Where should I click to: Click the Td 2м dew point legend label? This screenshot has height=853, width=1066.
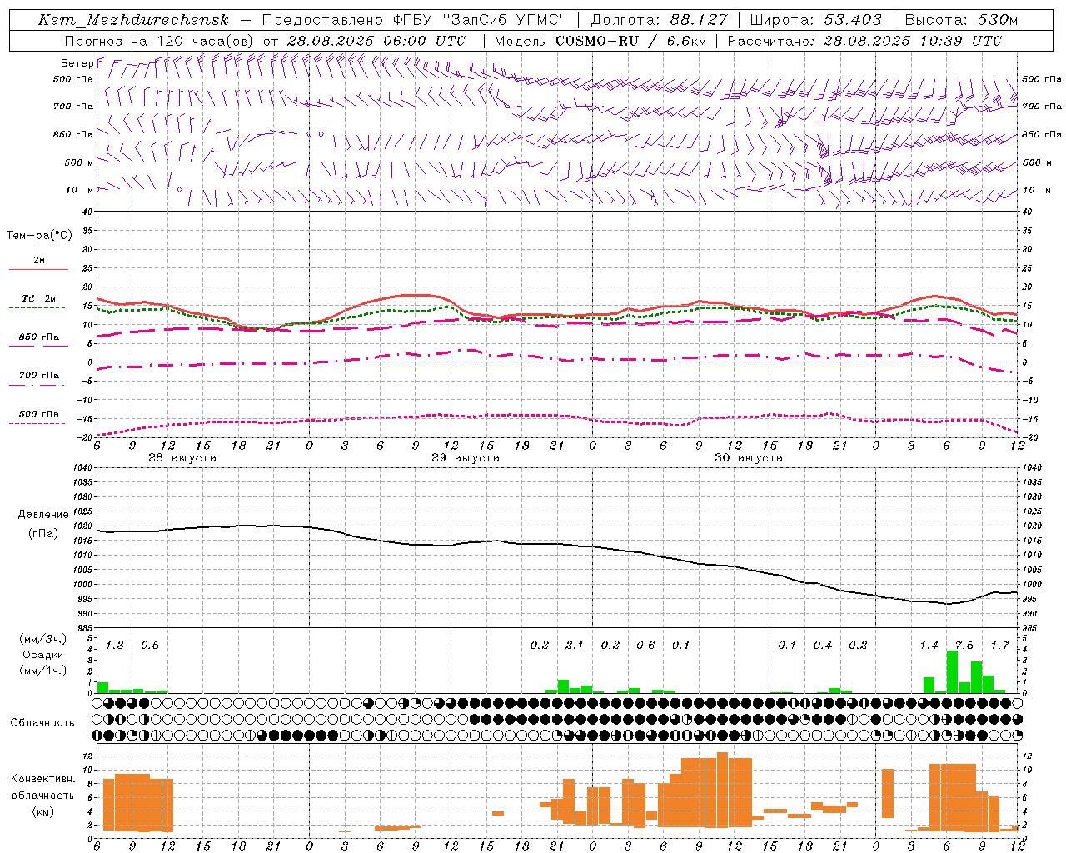(39, 298)
